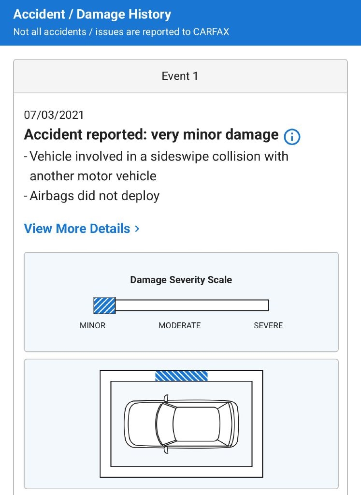Expand the chevron next to View More Details
Image resolution: width=361 pixels, height=495 pixels.
point(137,229)
